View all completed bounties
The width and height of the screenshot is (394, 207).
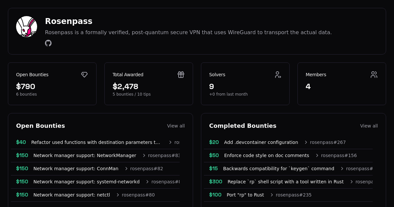(x=369, y=126)
